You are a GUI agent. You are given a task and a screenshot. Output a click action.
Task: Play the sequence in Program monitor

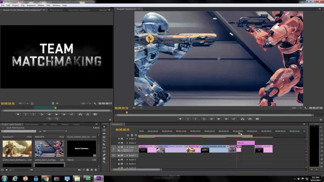[219, 119]
